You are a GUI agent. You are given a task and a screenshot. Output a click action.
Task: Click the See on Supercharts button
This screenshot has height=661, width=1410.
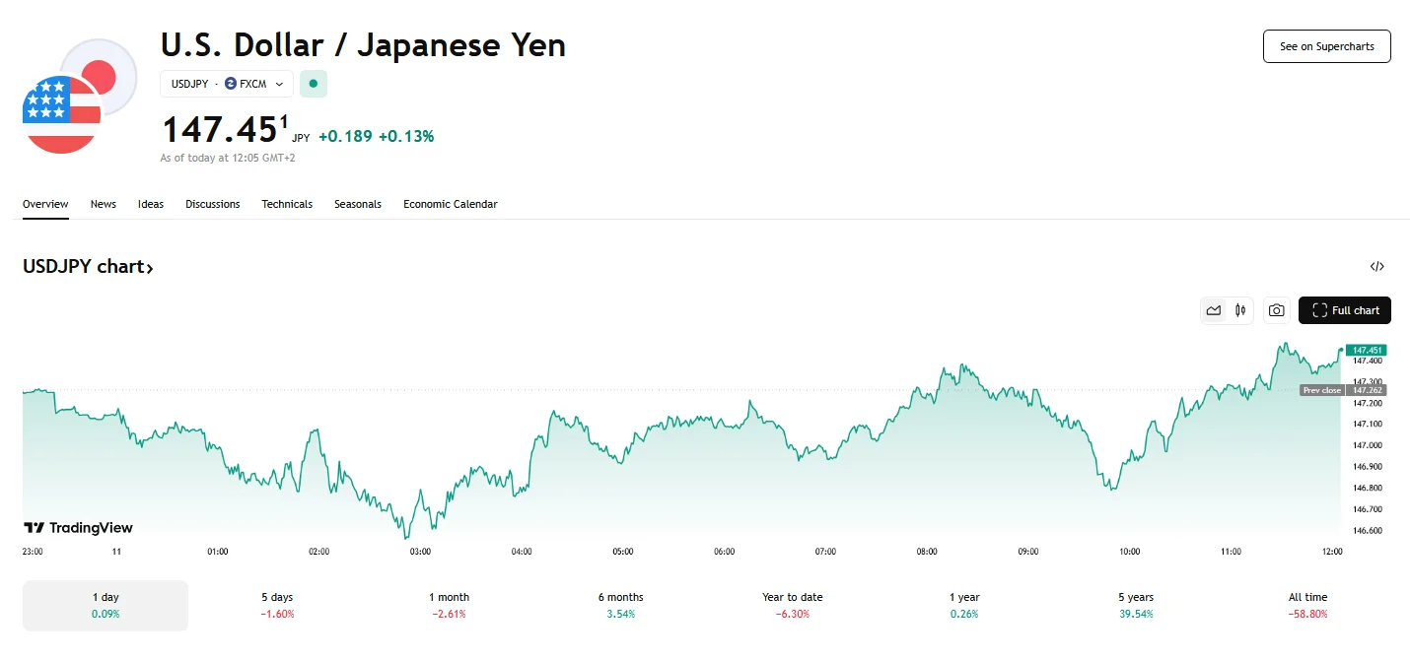pyautogui.click(x=1326, y=46)
